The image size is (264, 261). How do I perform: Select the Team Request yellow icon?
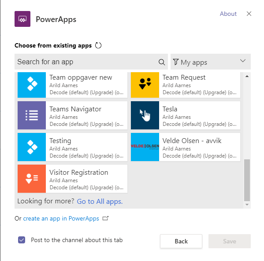tap(145, 85)
